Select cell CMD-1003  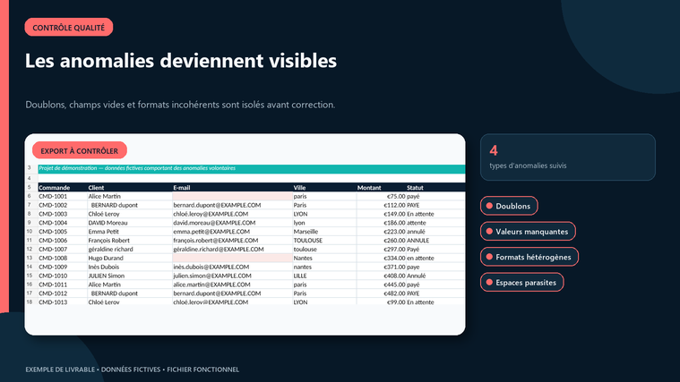coord(63,214)
